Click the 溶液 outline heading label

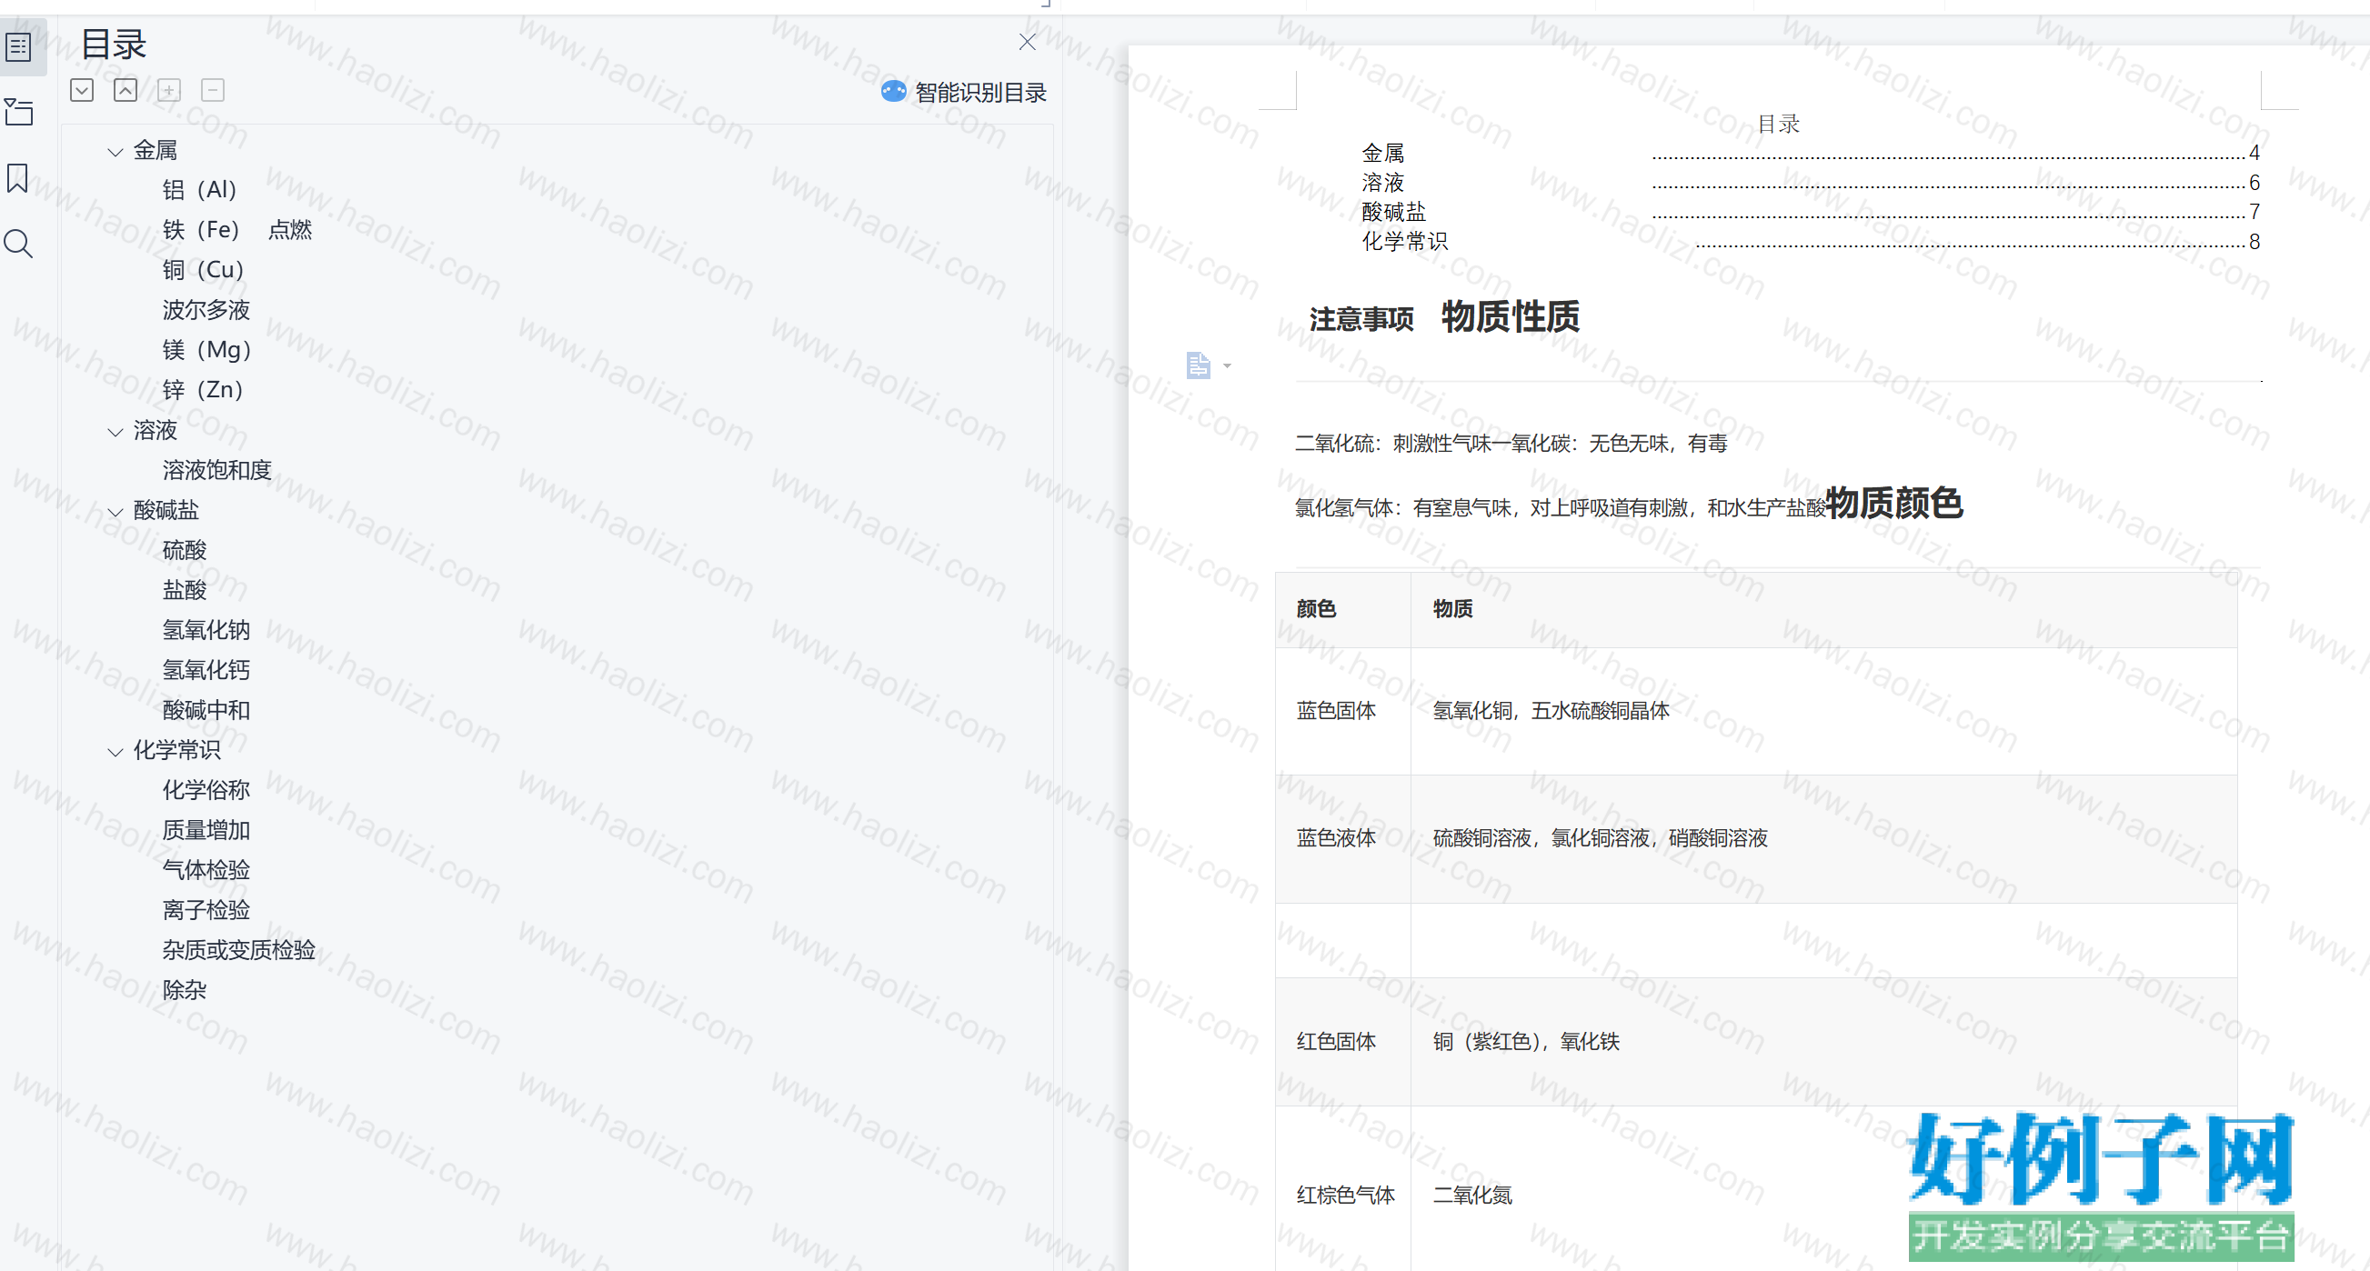[155, 430]
